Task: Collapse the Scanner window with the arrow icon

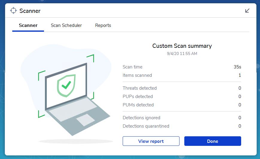Action: point(247,10)
